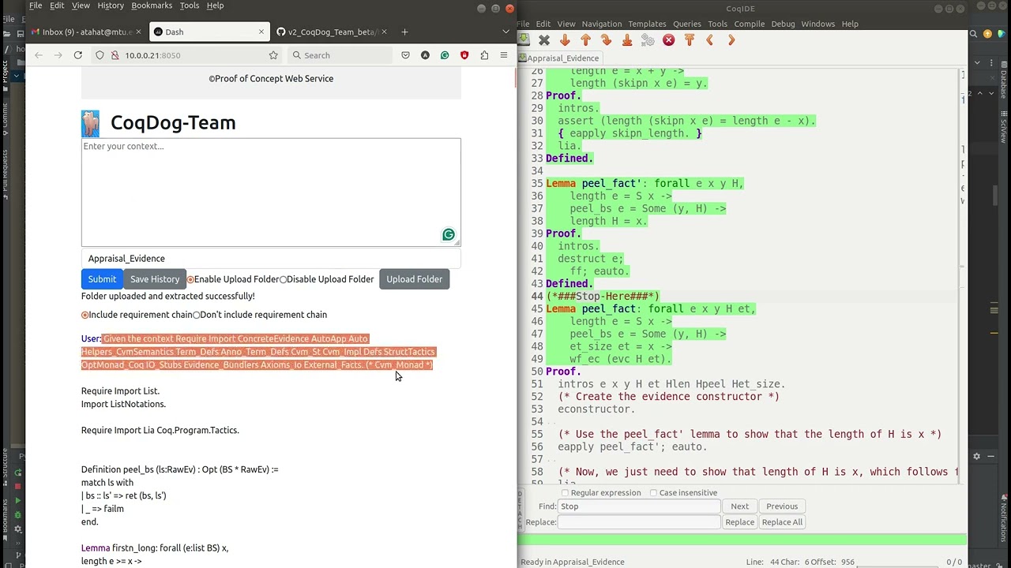Click Upload Folder button
The image size is (1011, 568).
(x=414, y=279)
